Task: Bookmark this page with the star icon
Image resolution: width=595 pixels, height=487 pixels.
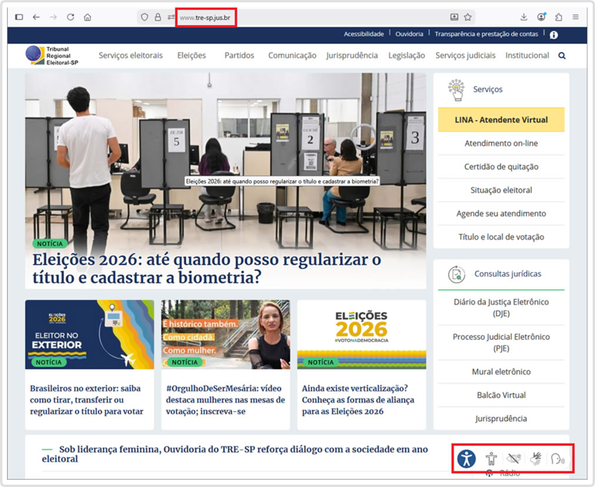Action: [x=467, y=17]
